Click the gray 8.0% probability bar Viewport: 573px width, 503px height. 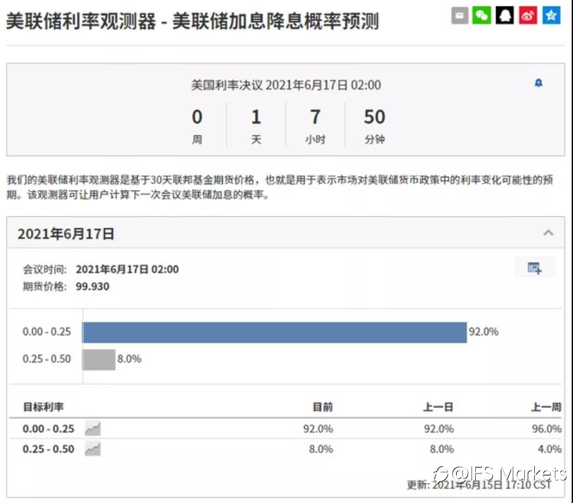click(x=99, y=359)
